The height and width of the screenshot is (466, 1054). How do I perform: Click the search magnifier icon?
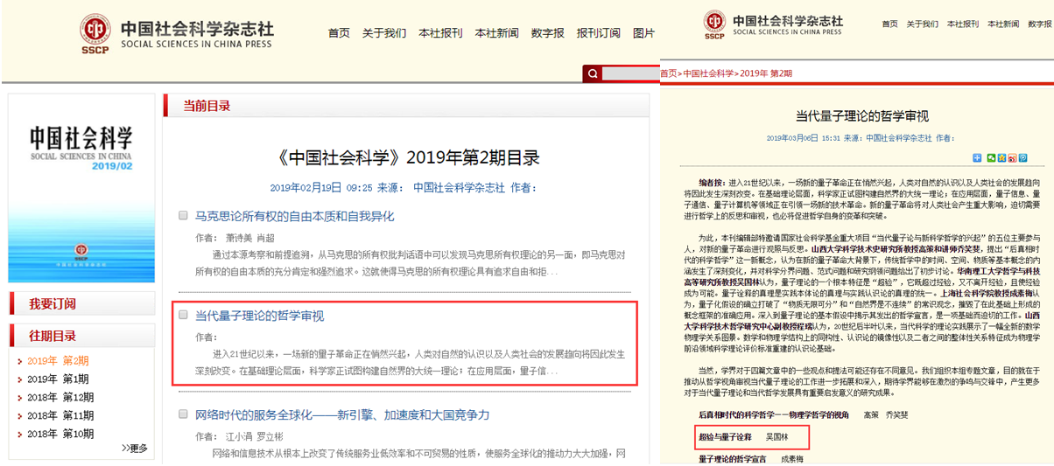click(x=594, y=74)
